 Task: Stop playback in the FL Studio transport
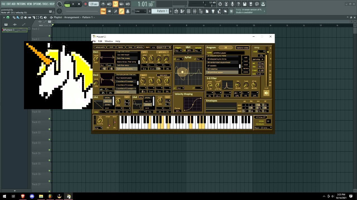coord(79,4)
